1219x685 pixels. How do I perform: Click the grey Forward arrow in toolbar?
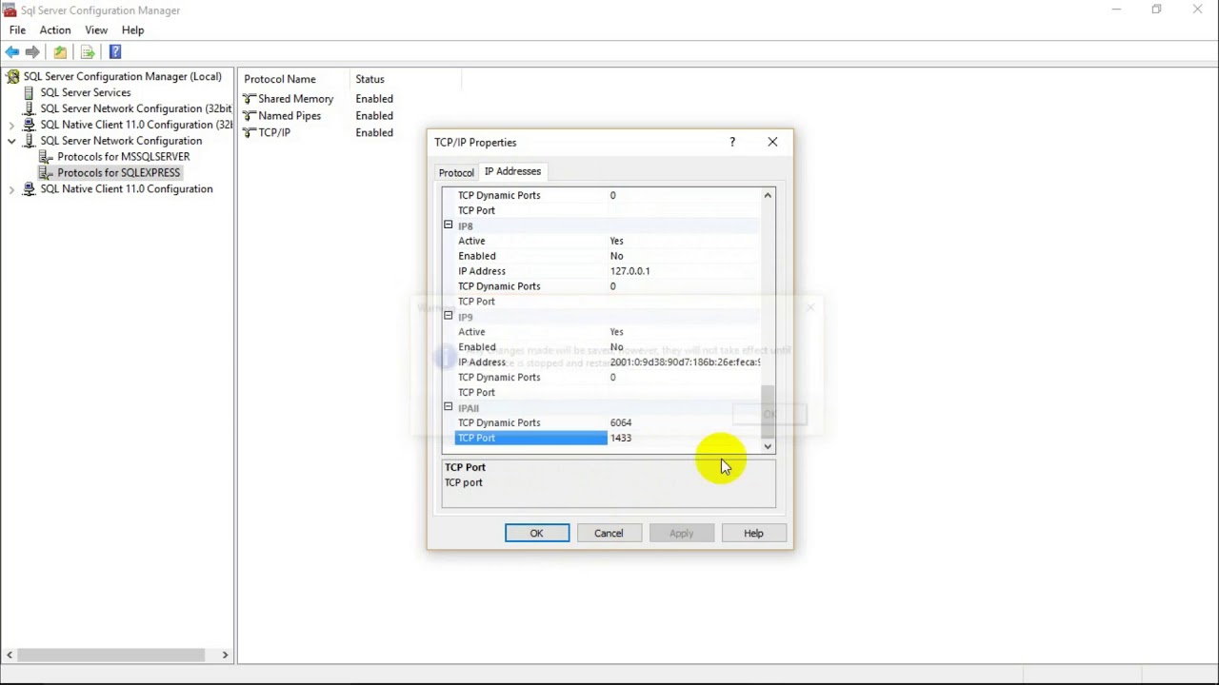(x=32, y=51)
